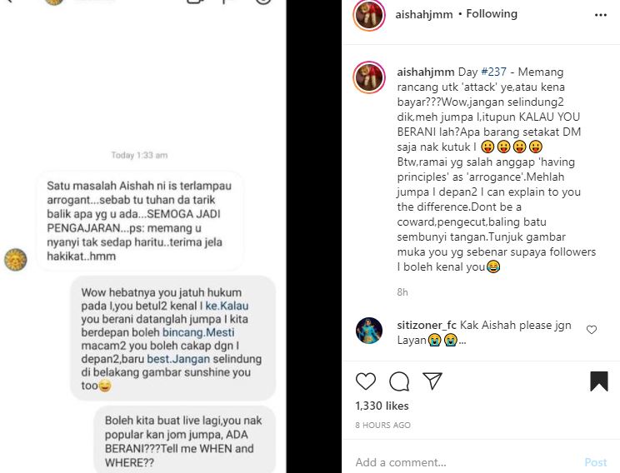Screen dimensions: 620x473
Task: Open the three-dot more options menu
Action: (601, 15)
